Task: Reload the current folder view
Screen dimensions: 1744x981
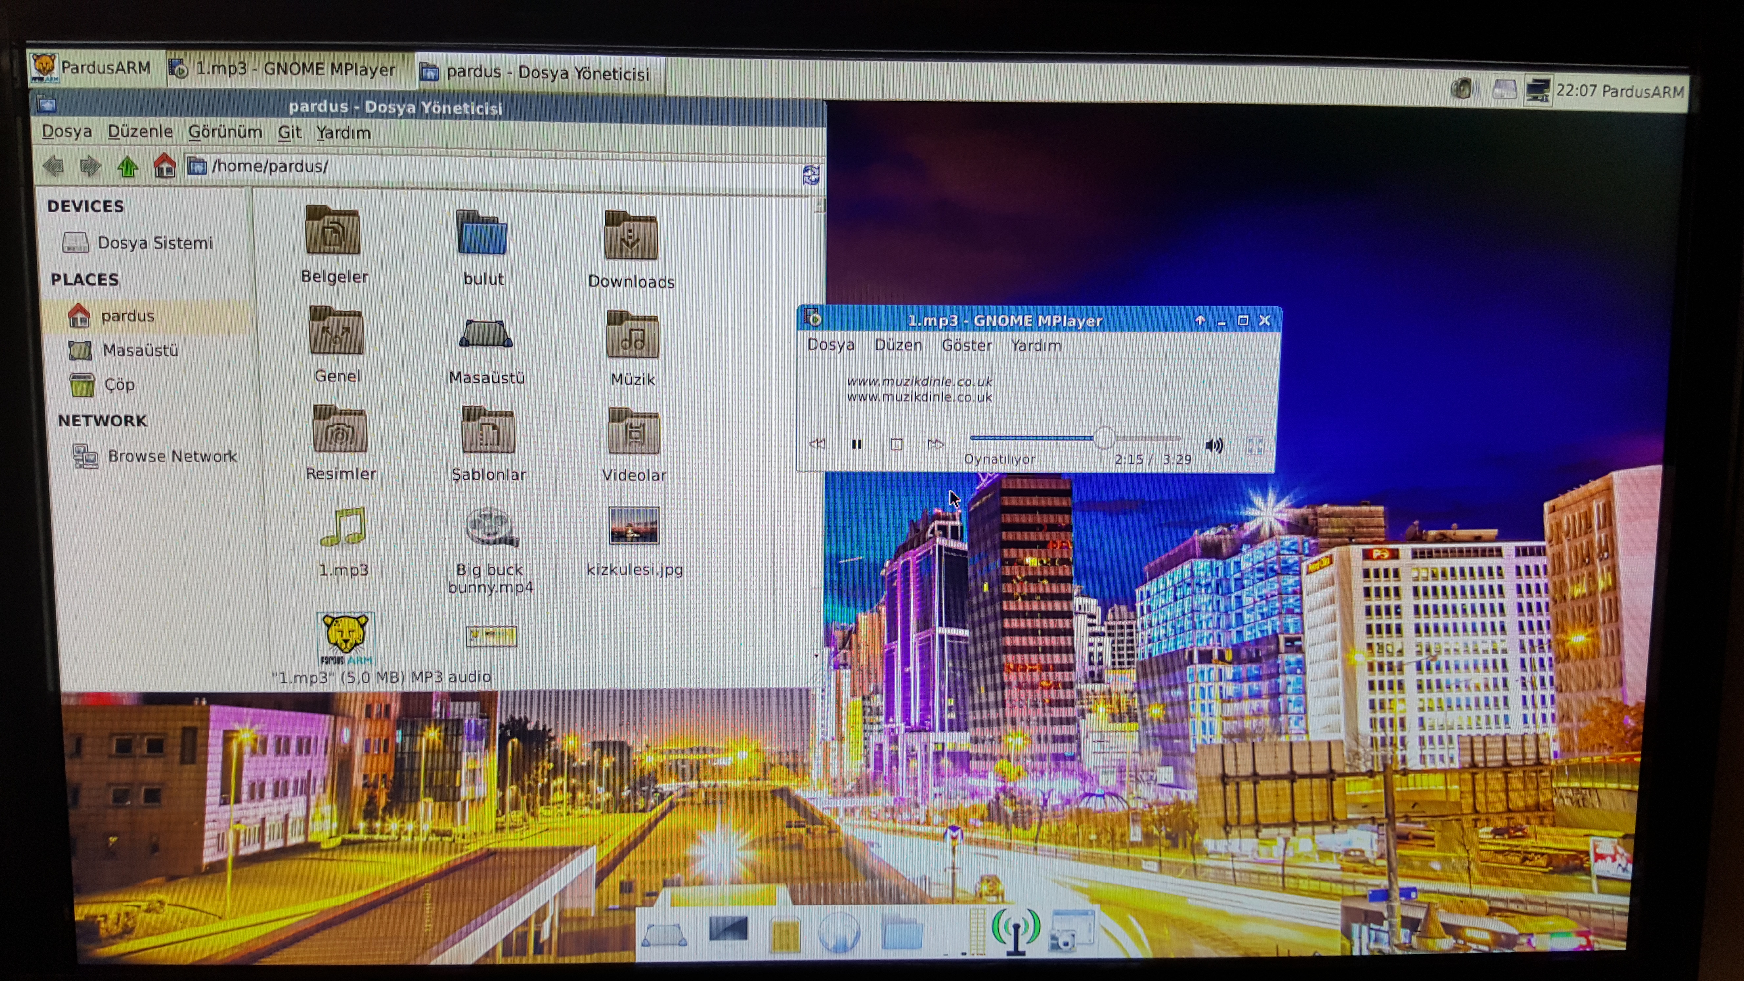Action: click(811, 175)
